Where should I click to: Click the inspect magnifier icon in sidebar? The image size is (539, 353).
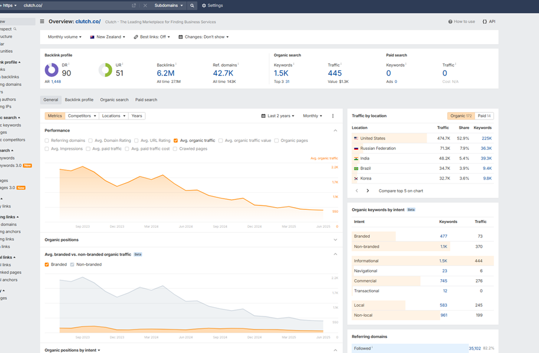[x=15, y=29]
